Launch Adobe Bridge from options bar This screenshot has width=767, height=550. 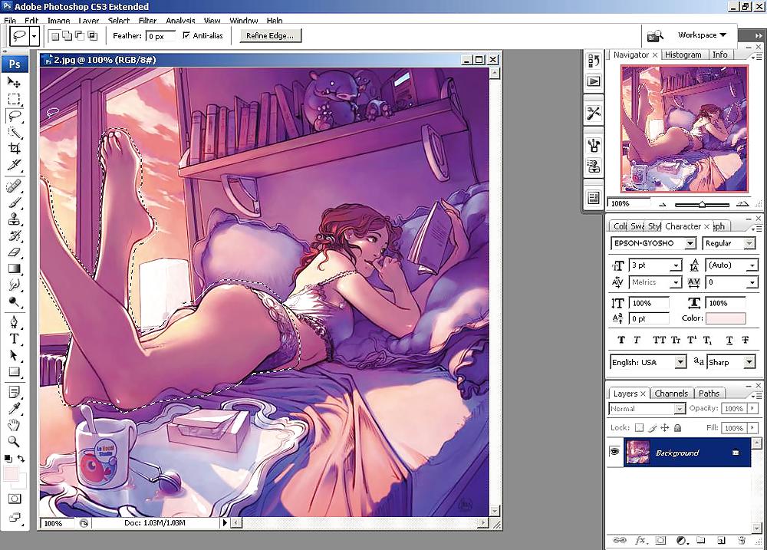654,36
